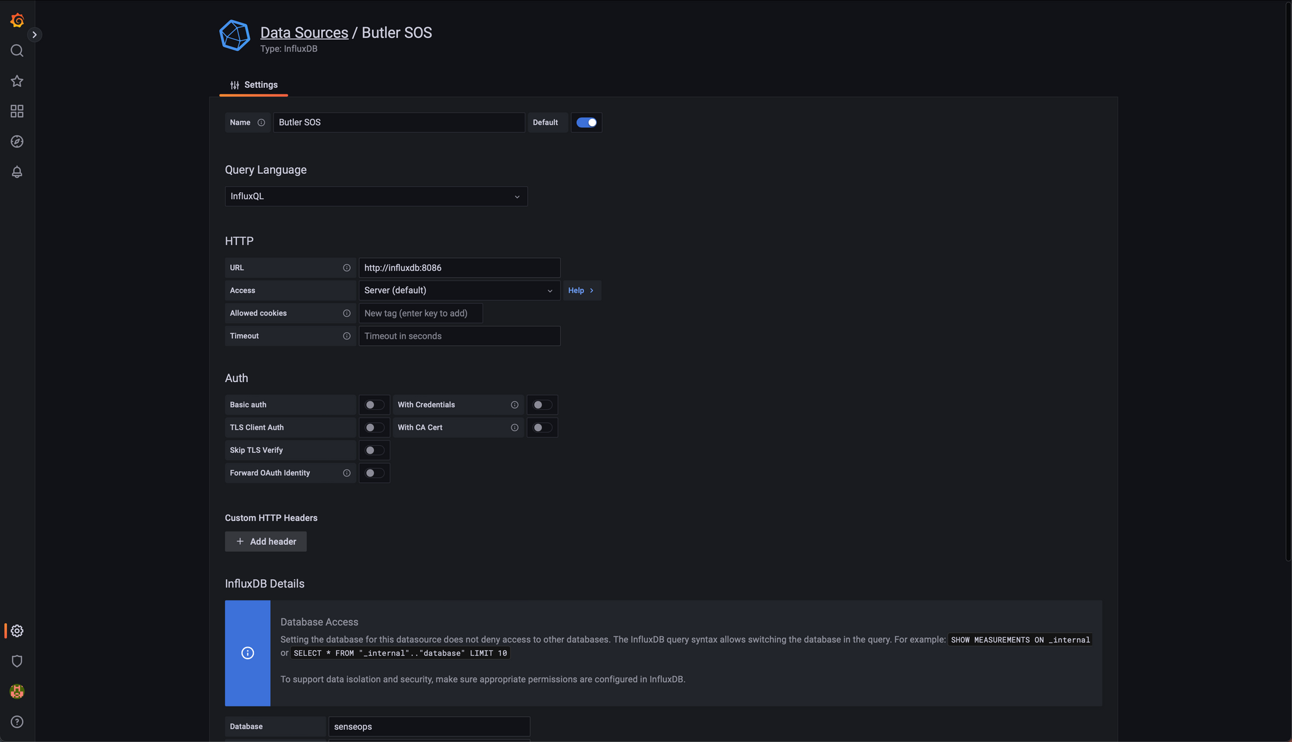Click Add header button

click(266, 542)
